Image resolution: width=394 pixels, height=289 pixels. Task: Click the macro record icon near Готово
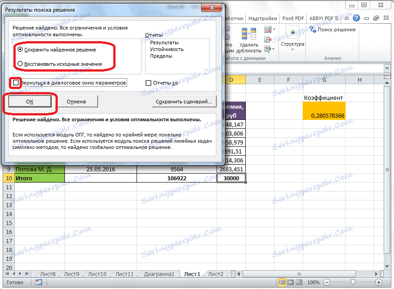point(39,282)
